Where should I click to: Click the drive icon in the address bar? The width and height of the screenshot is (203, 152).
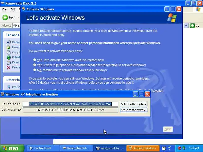(x=15, y=26)
